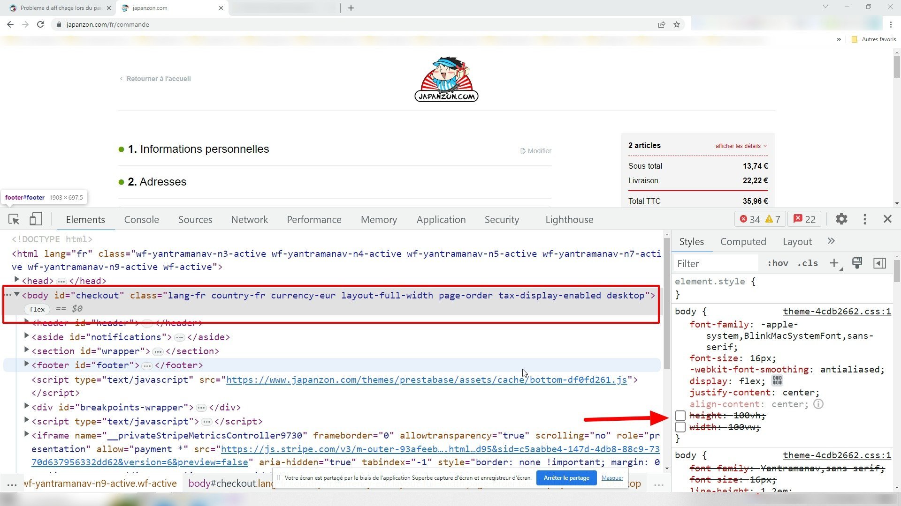Enable the height: 100vh checkbox
The image size is (901, 506).
[680, 416]
